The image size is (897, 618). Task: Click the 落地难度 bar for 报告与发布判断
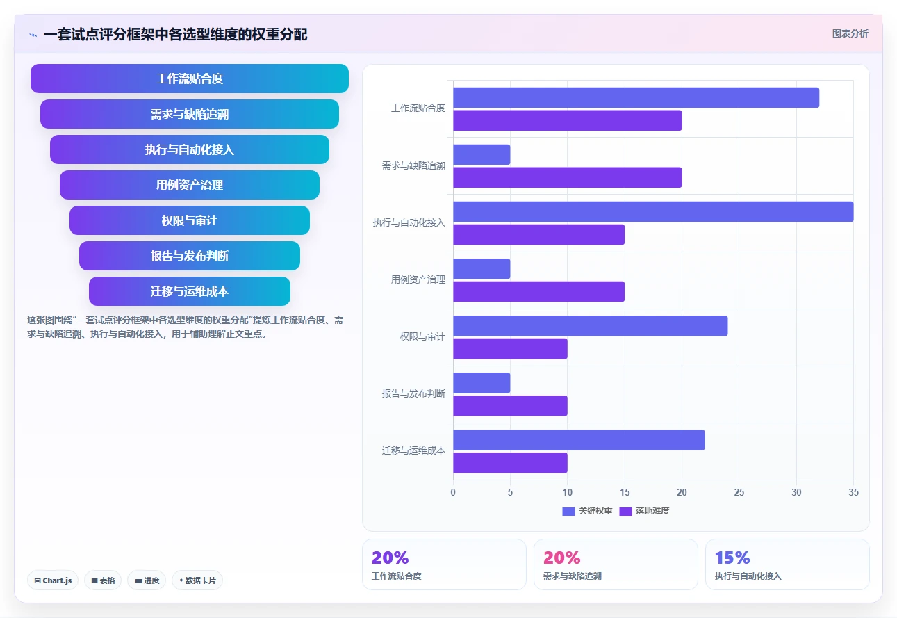(x=511, y=405)
